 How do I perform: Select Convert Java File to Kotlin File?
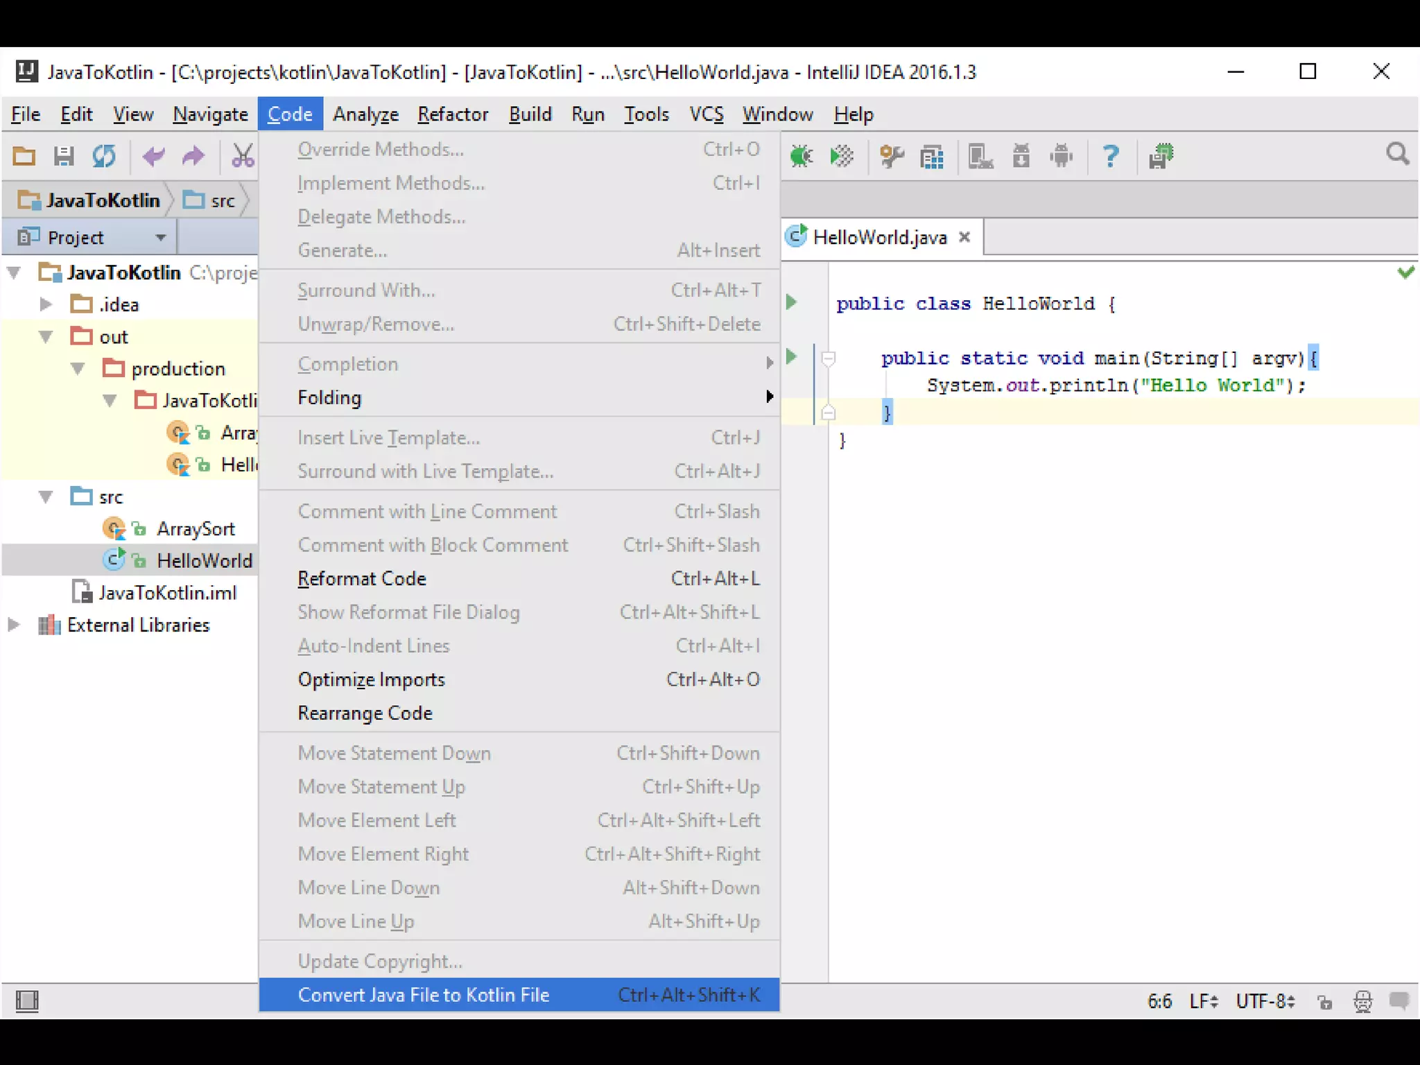pos(423,995)
